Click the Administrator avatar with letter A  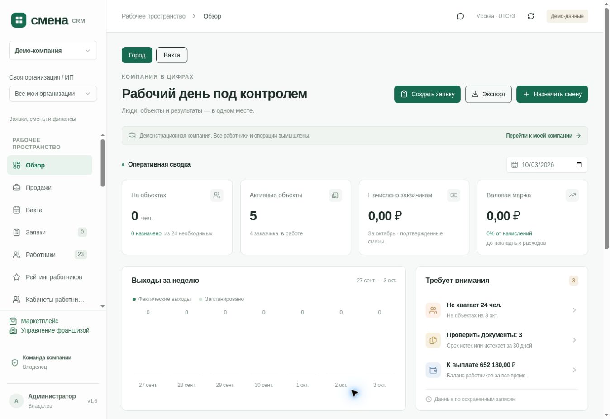point(16,401)
